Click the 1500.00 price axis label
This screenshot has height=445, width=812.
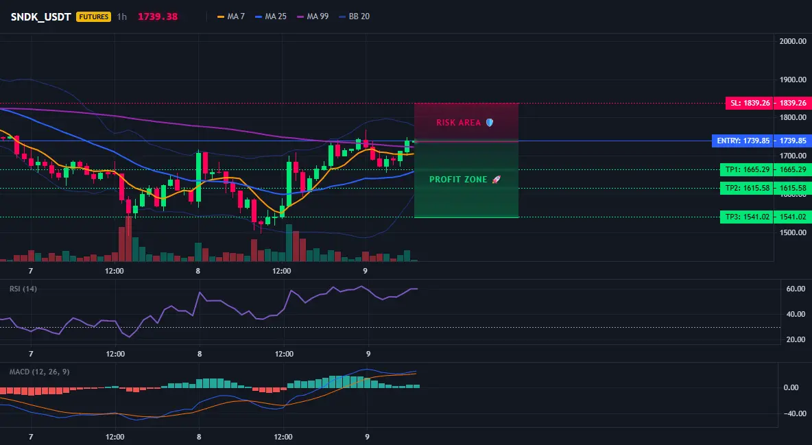[793, 232]
